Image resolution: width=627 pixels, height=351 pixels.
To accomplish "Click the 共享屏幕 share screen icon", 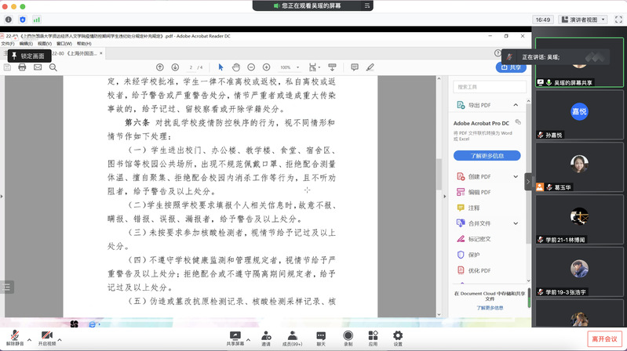I will coord(235,338).
